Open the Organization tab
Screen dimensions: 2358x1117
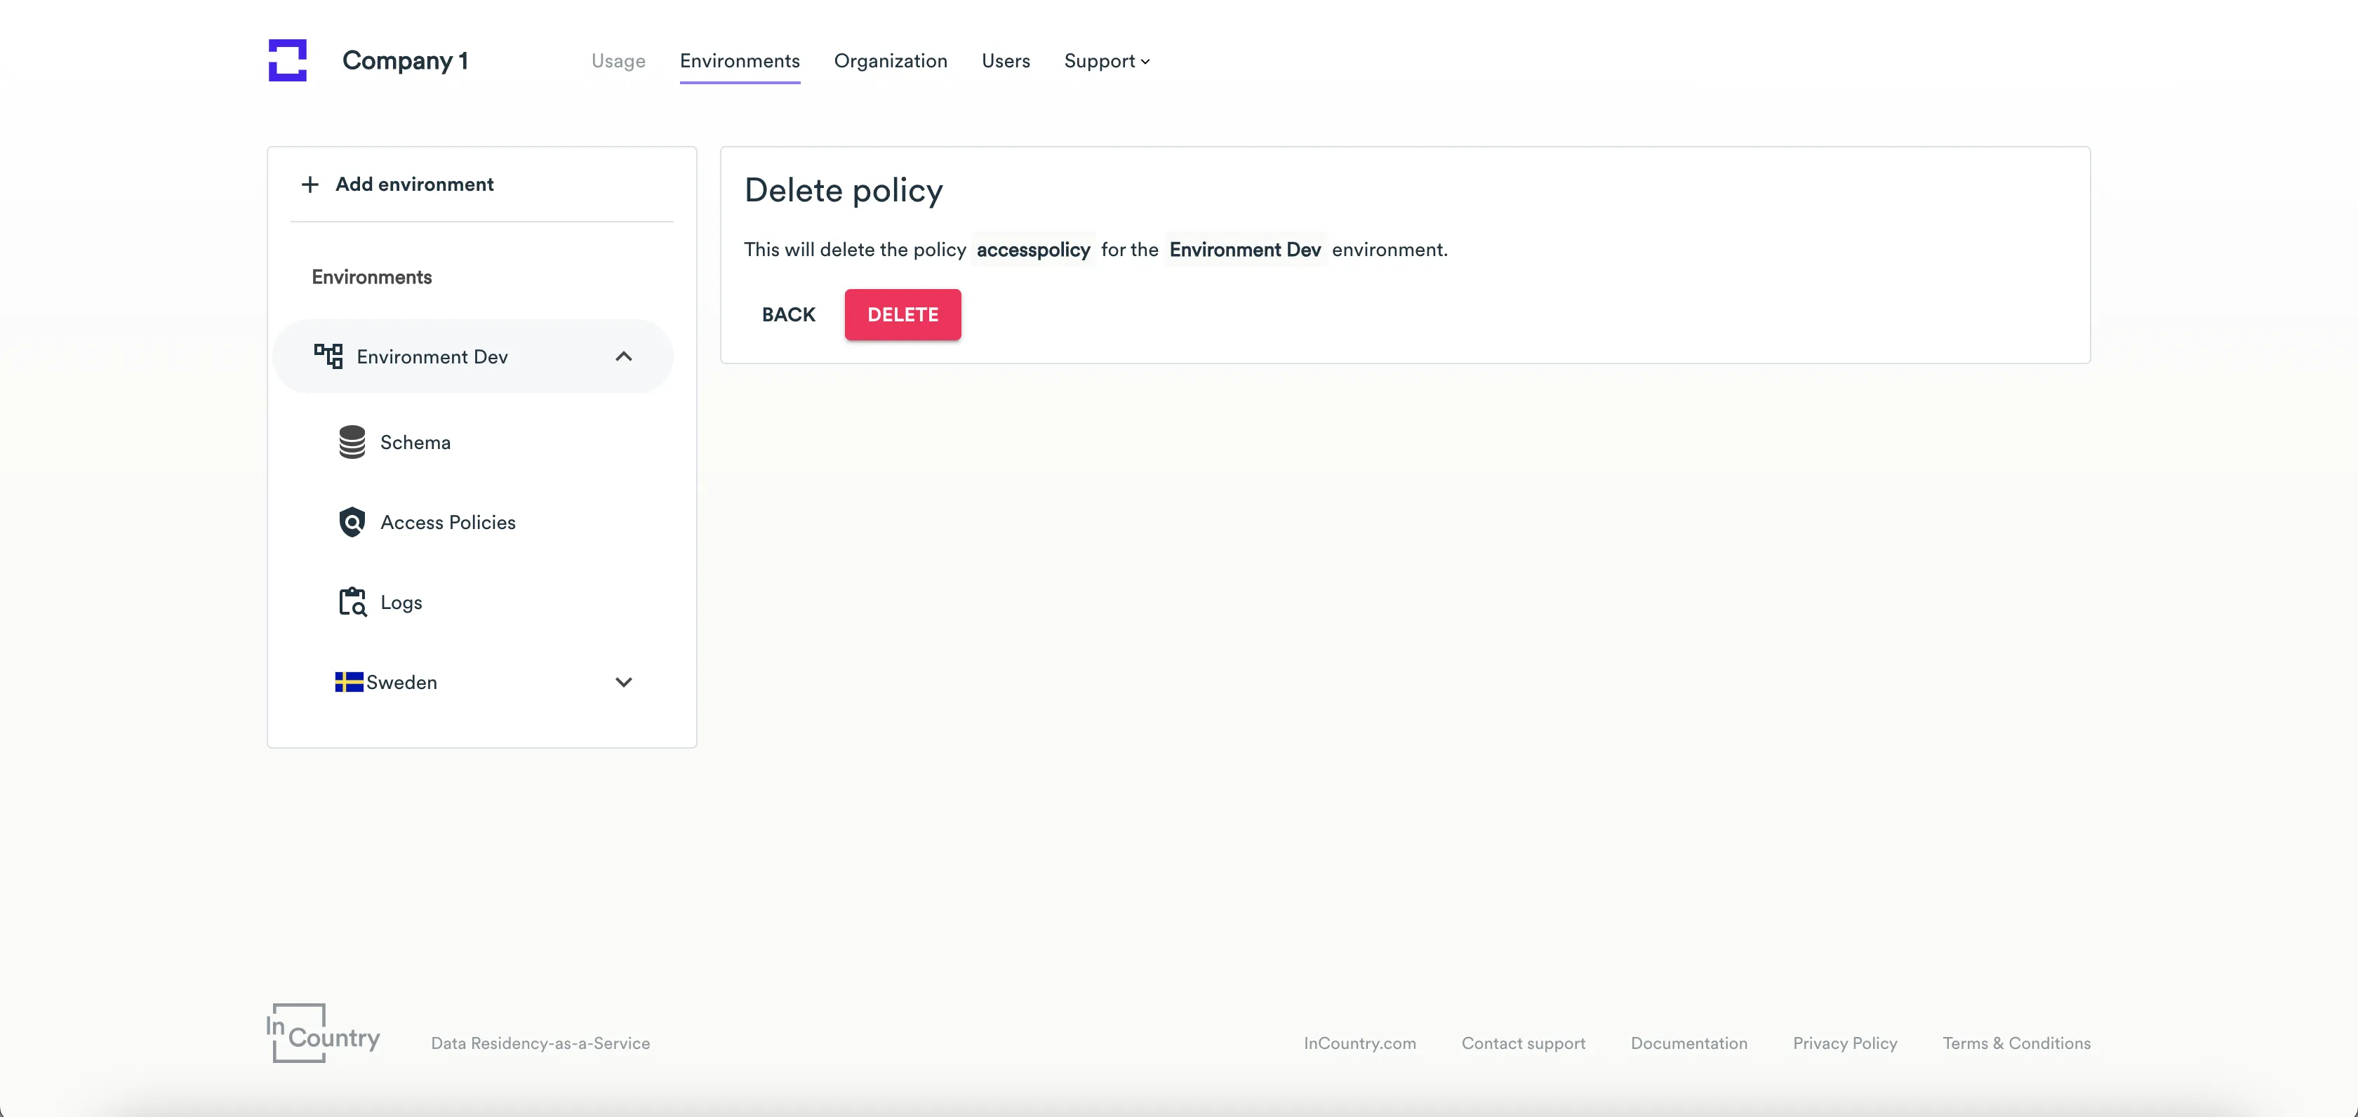[x=891, y=60]
